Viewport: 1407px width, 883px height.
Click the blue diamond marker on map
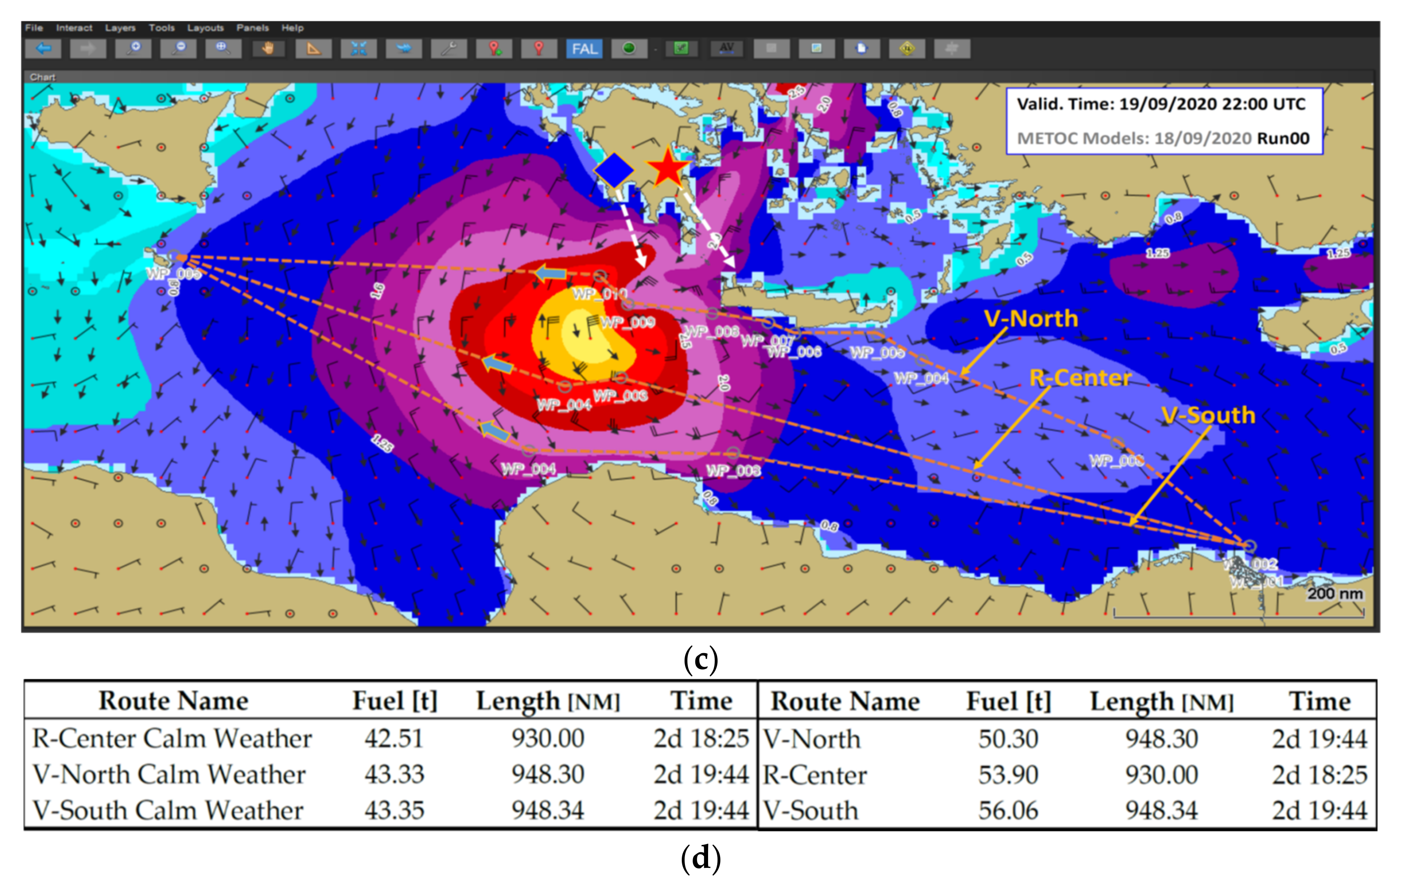(x=614, y=170)
